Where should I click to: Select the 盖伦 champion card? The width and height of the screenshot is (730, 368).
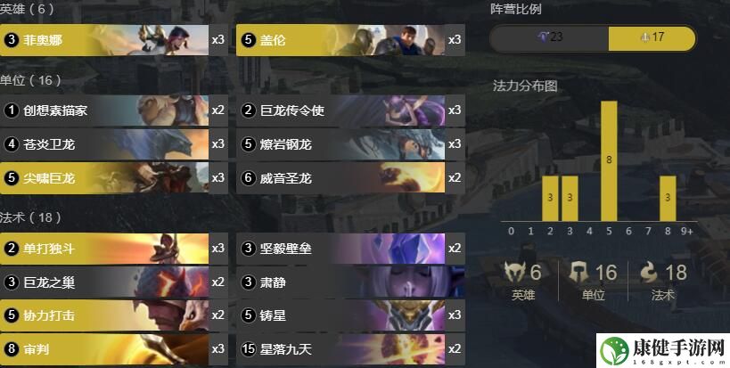point(350,40)
